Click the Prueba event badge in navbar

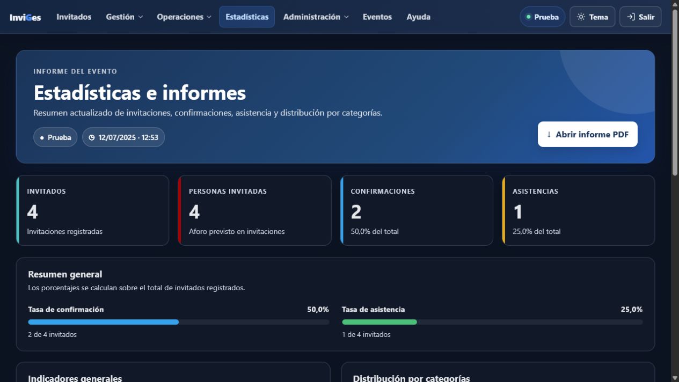tap(542, 17)
